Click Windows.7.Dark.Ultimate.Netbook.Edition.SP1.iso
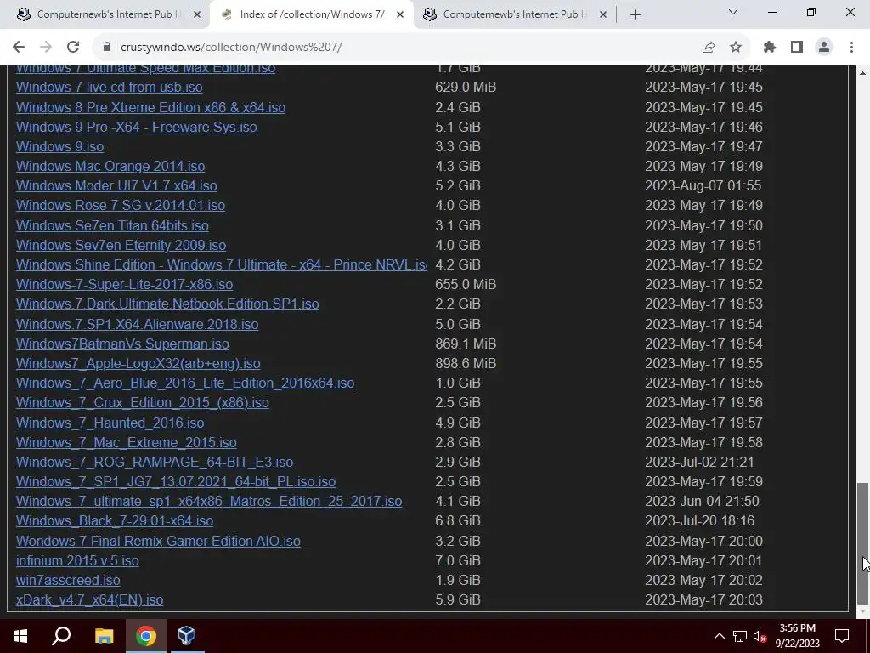 click(x=167, y=304)
